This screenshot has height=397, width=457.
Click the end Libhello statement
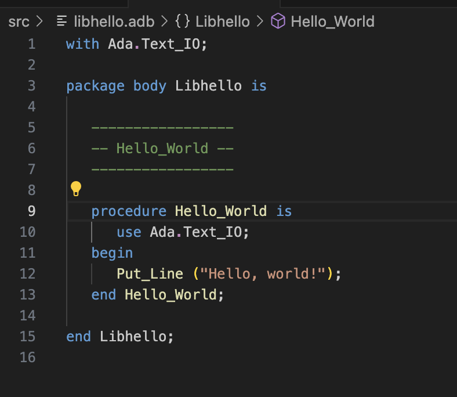(x=119, y=337)
